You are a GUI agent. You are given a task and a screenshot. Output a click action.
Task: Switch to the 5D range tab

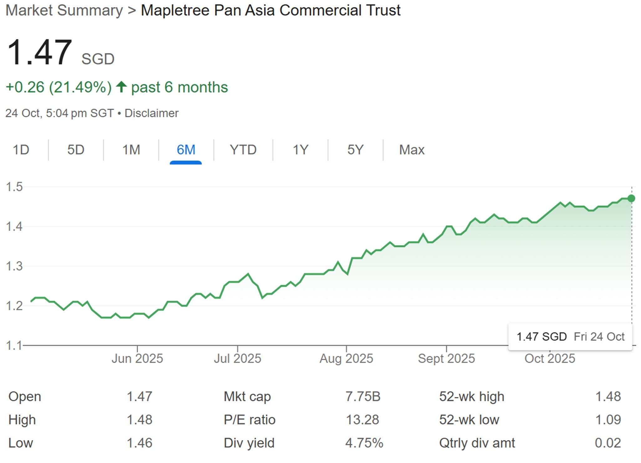pyautogui.click(x=76, y=150)
